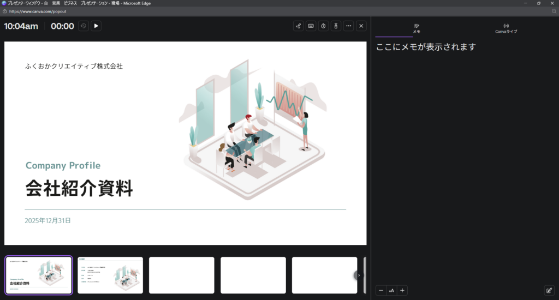Viewport: 559px width, 300px height.
Task: Select the second slide thumbnail
Action: (x=110, y=275)
